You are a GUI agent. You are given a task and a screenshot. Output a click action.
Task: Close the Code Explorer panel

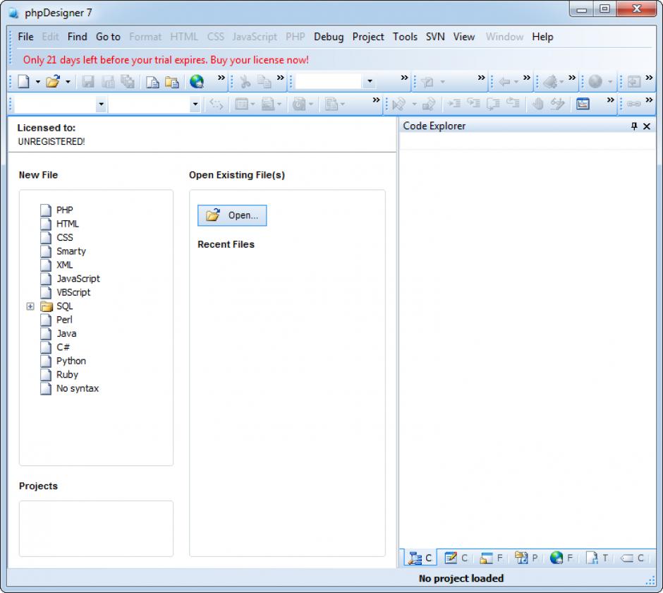pos(647,126)
